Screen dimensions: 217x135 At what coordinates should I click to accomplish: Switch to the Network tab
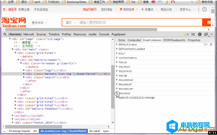pyautogui.click(x=29, y=34)
